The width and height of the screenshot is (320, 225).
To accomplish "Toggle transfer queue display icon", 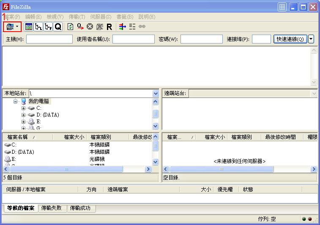I will click(x=58, y=27).
